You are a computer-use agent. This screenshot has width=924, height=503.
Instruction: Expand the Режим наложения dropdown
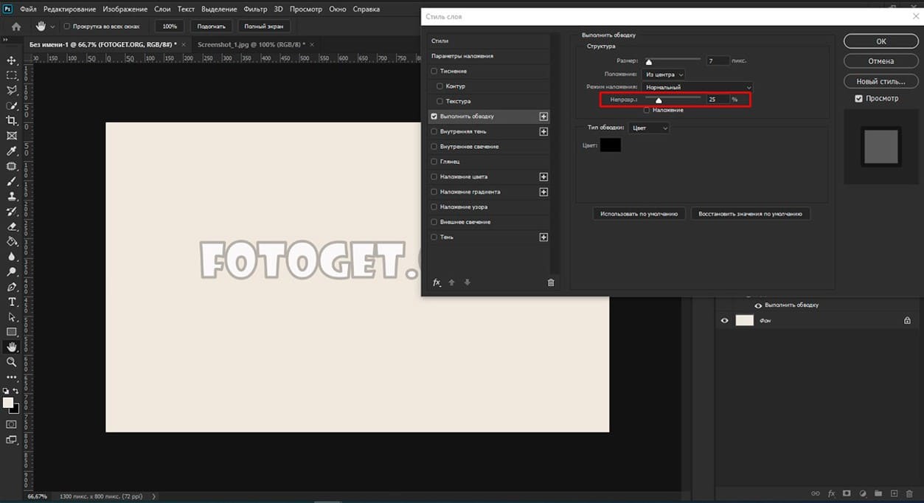[697, 87]
